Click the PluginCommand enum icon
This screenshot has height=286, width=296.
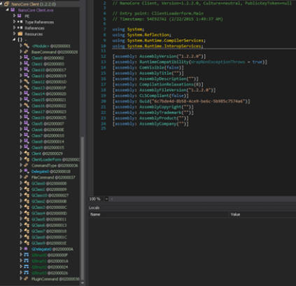(x=27, y=279)
